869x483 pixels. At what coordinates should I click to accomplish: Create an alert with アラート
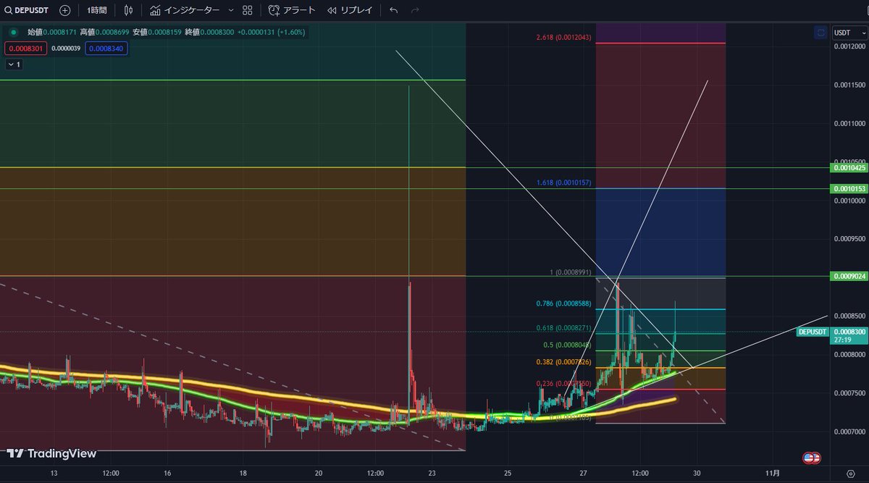tap(292, 10)
